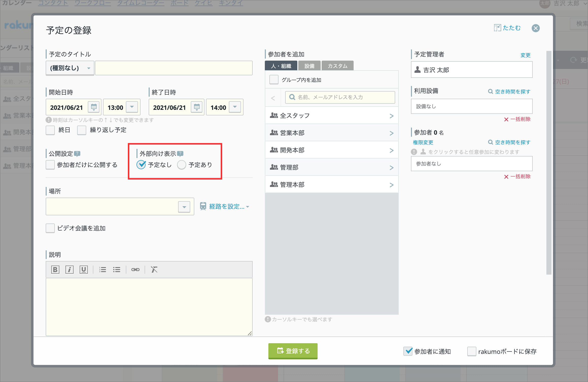588x382 pixels.
Task: Click the underline formatting icon
Action: pos(83,270)
